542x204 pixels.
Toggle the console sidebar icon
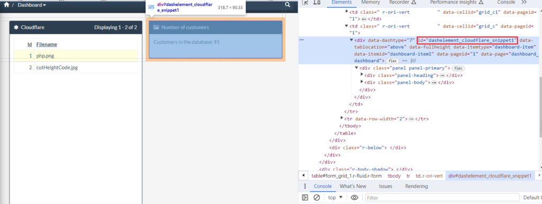305,198
